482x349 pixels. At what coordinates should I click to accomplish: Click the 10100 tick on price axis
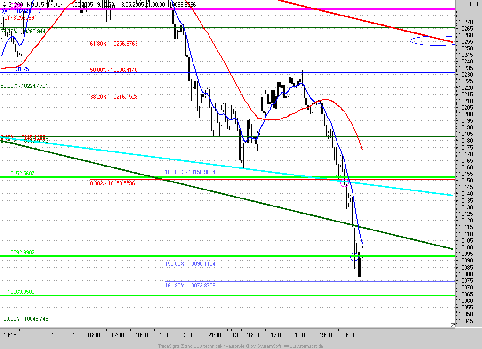466,247
